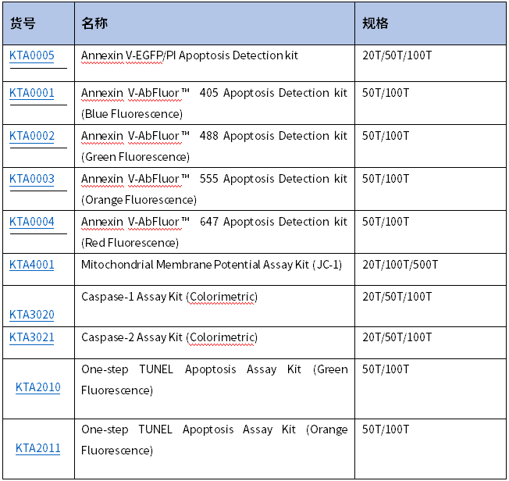Follow the KTA3021 product link
The height and width of the screenshot is (481, 509).
(32, 337)
